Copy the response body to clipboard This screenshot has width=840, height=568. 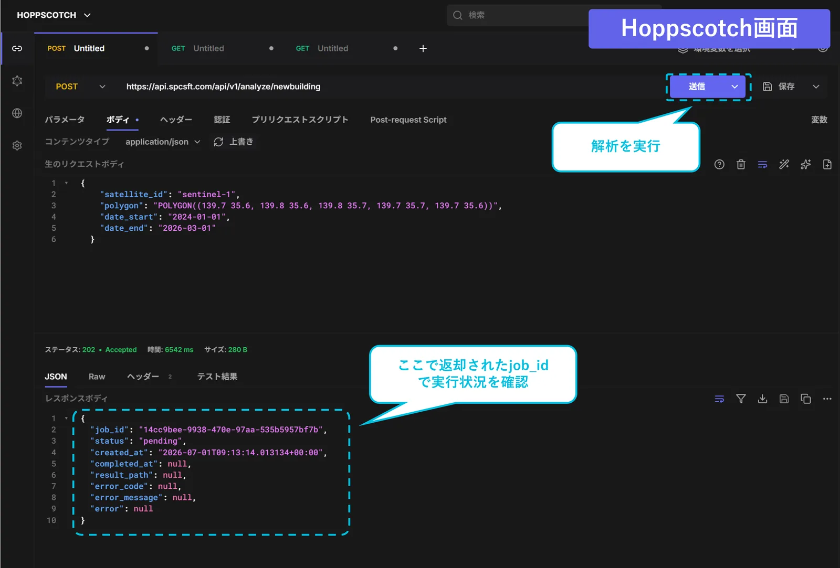[x=805, y=399]
